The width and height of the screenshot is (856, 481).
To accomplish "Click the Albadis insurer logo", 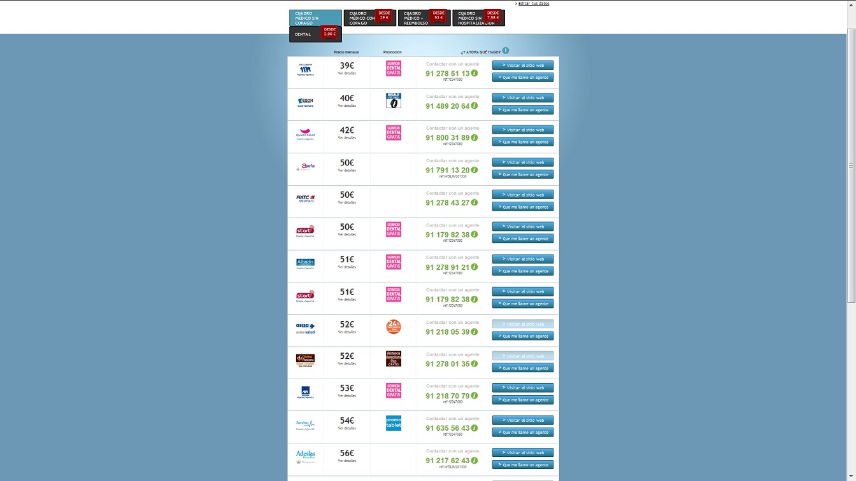I will pos(305,263).
